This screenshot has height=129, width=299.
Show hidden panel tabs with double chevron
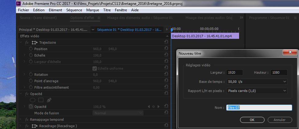pos(242,17)
